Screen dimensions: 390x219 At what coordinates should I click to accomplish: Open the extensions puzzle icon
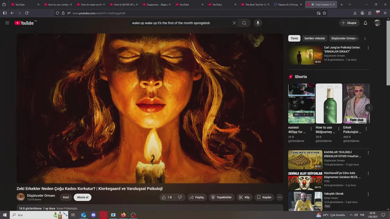pyautogui.click(x=370, y=13)
